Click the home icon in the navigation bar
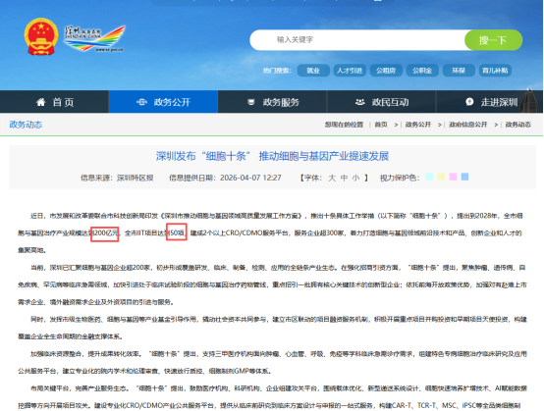 [41, 102]
